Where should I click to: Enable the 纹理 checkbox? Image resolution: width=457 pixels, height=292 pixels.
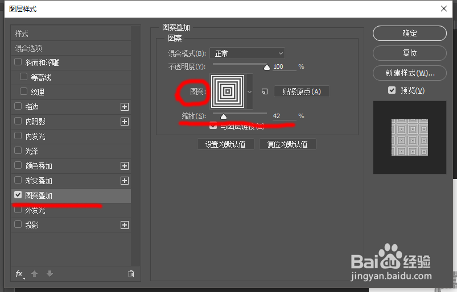[x=23, y=91]
